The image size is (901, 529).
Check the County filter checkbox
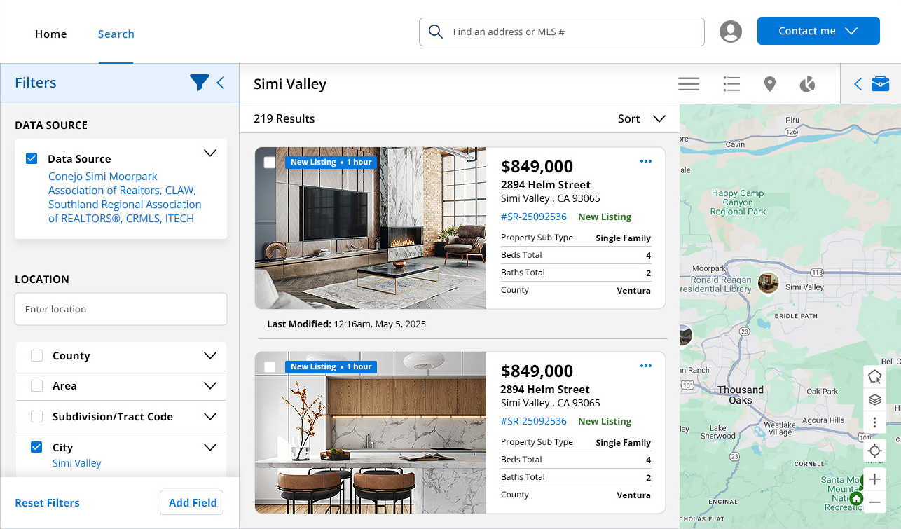37,356
